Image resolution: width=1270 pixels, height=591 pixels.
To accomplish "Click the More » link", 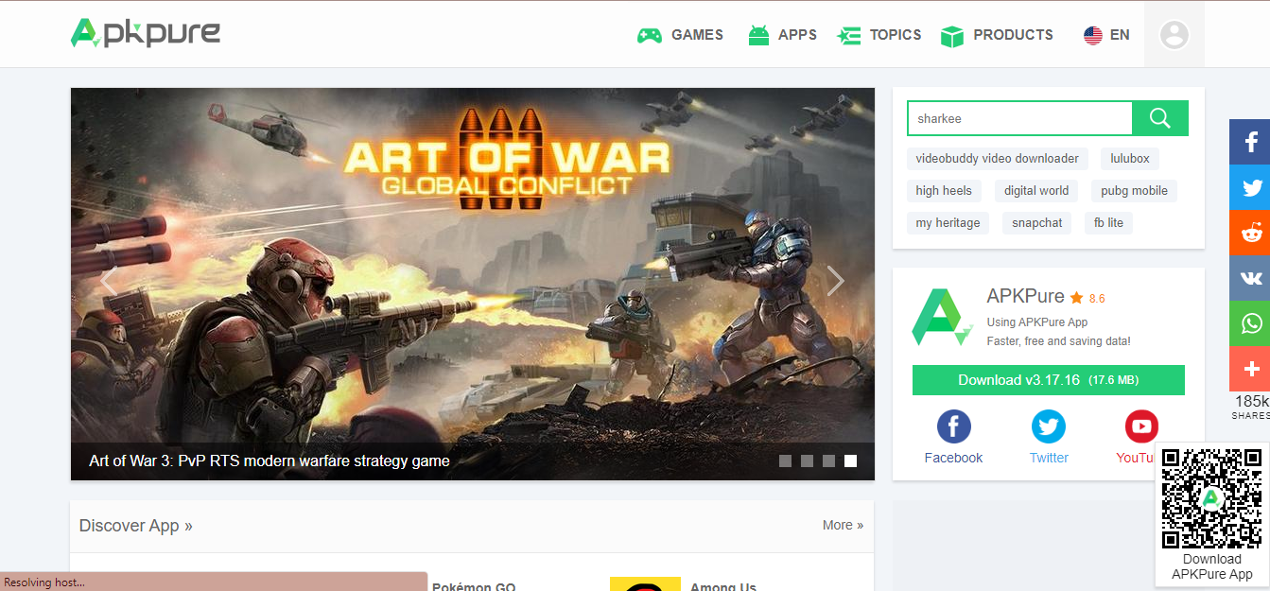I will 843,525.
